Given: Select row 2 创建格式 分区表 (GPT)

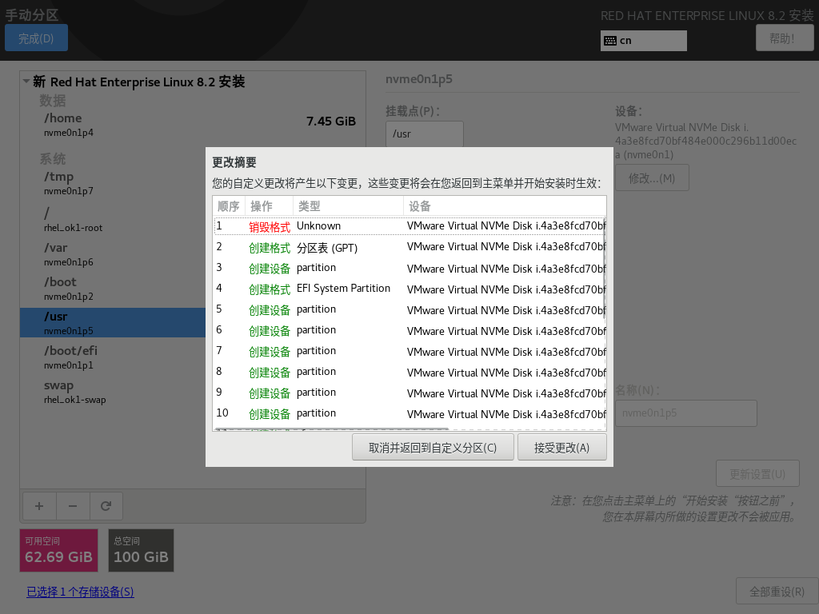Looking at the screenshot, I should pyautogui.click(x=409, y=248).
